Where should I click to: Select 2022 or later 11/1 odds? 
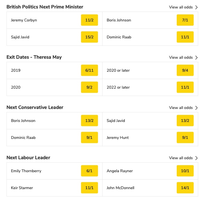click(x=185, y=87)
